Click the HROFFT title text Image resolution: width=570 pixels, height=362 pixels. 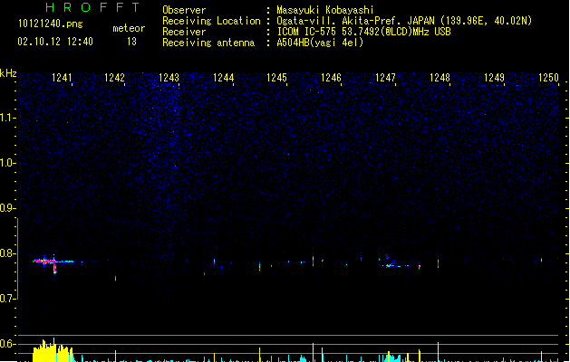tap(92, 7)
